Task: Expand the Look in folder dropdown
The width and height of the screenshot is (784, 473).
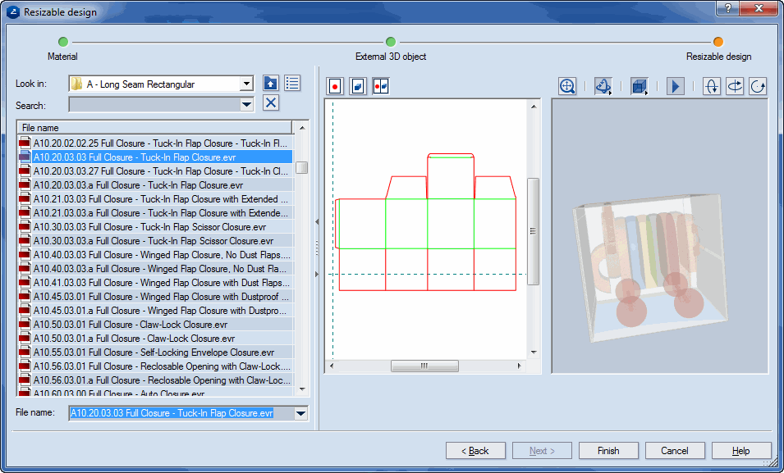Action: click(246, 84)
